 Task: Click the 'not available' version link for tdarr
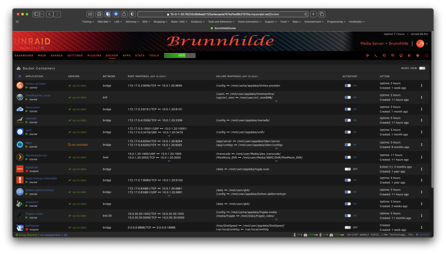pyautogui.click(x=78, y=145)
